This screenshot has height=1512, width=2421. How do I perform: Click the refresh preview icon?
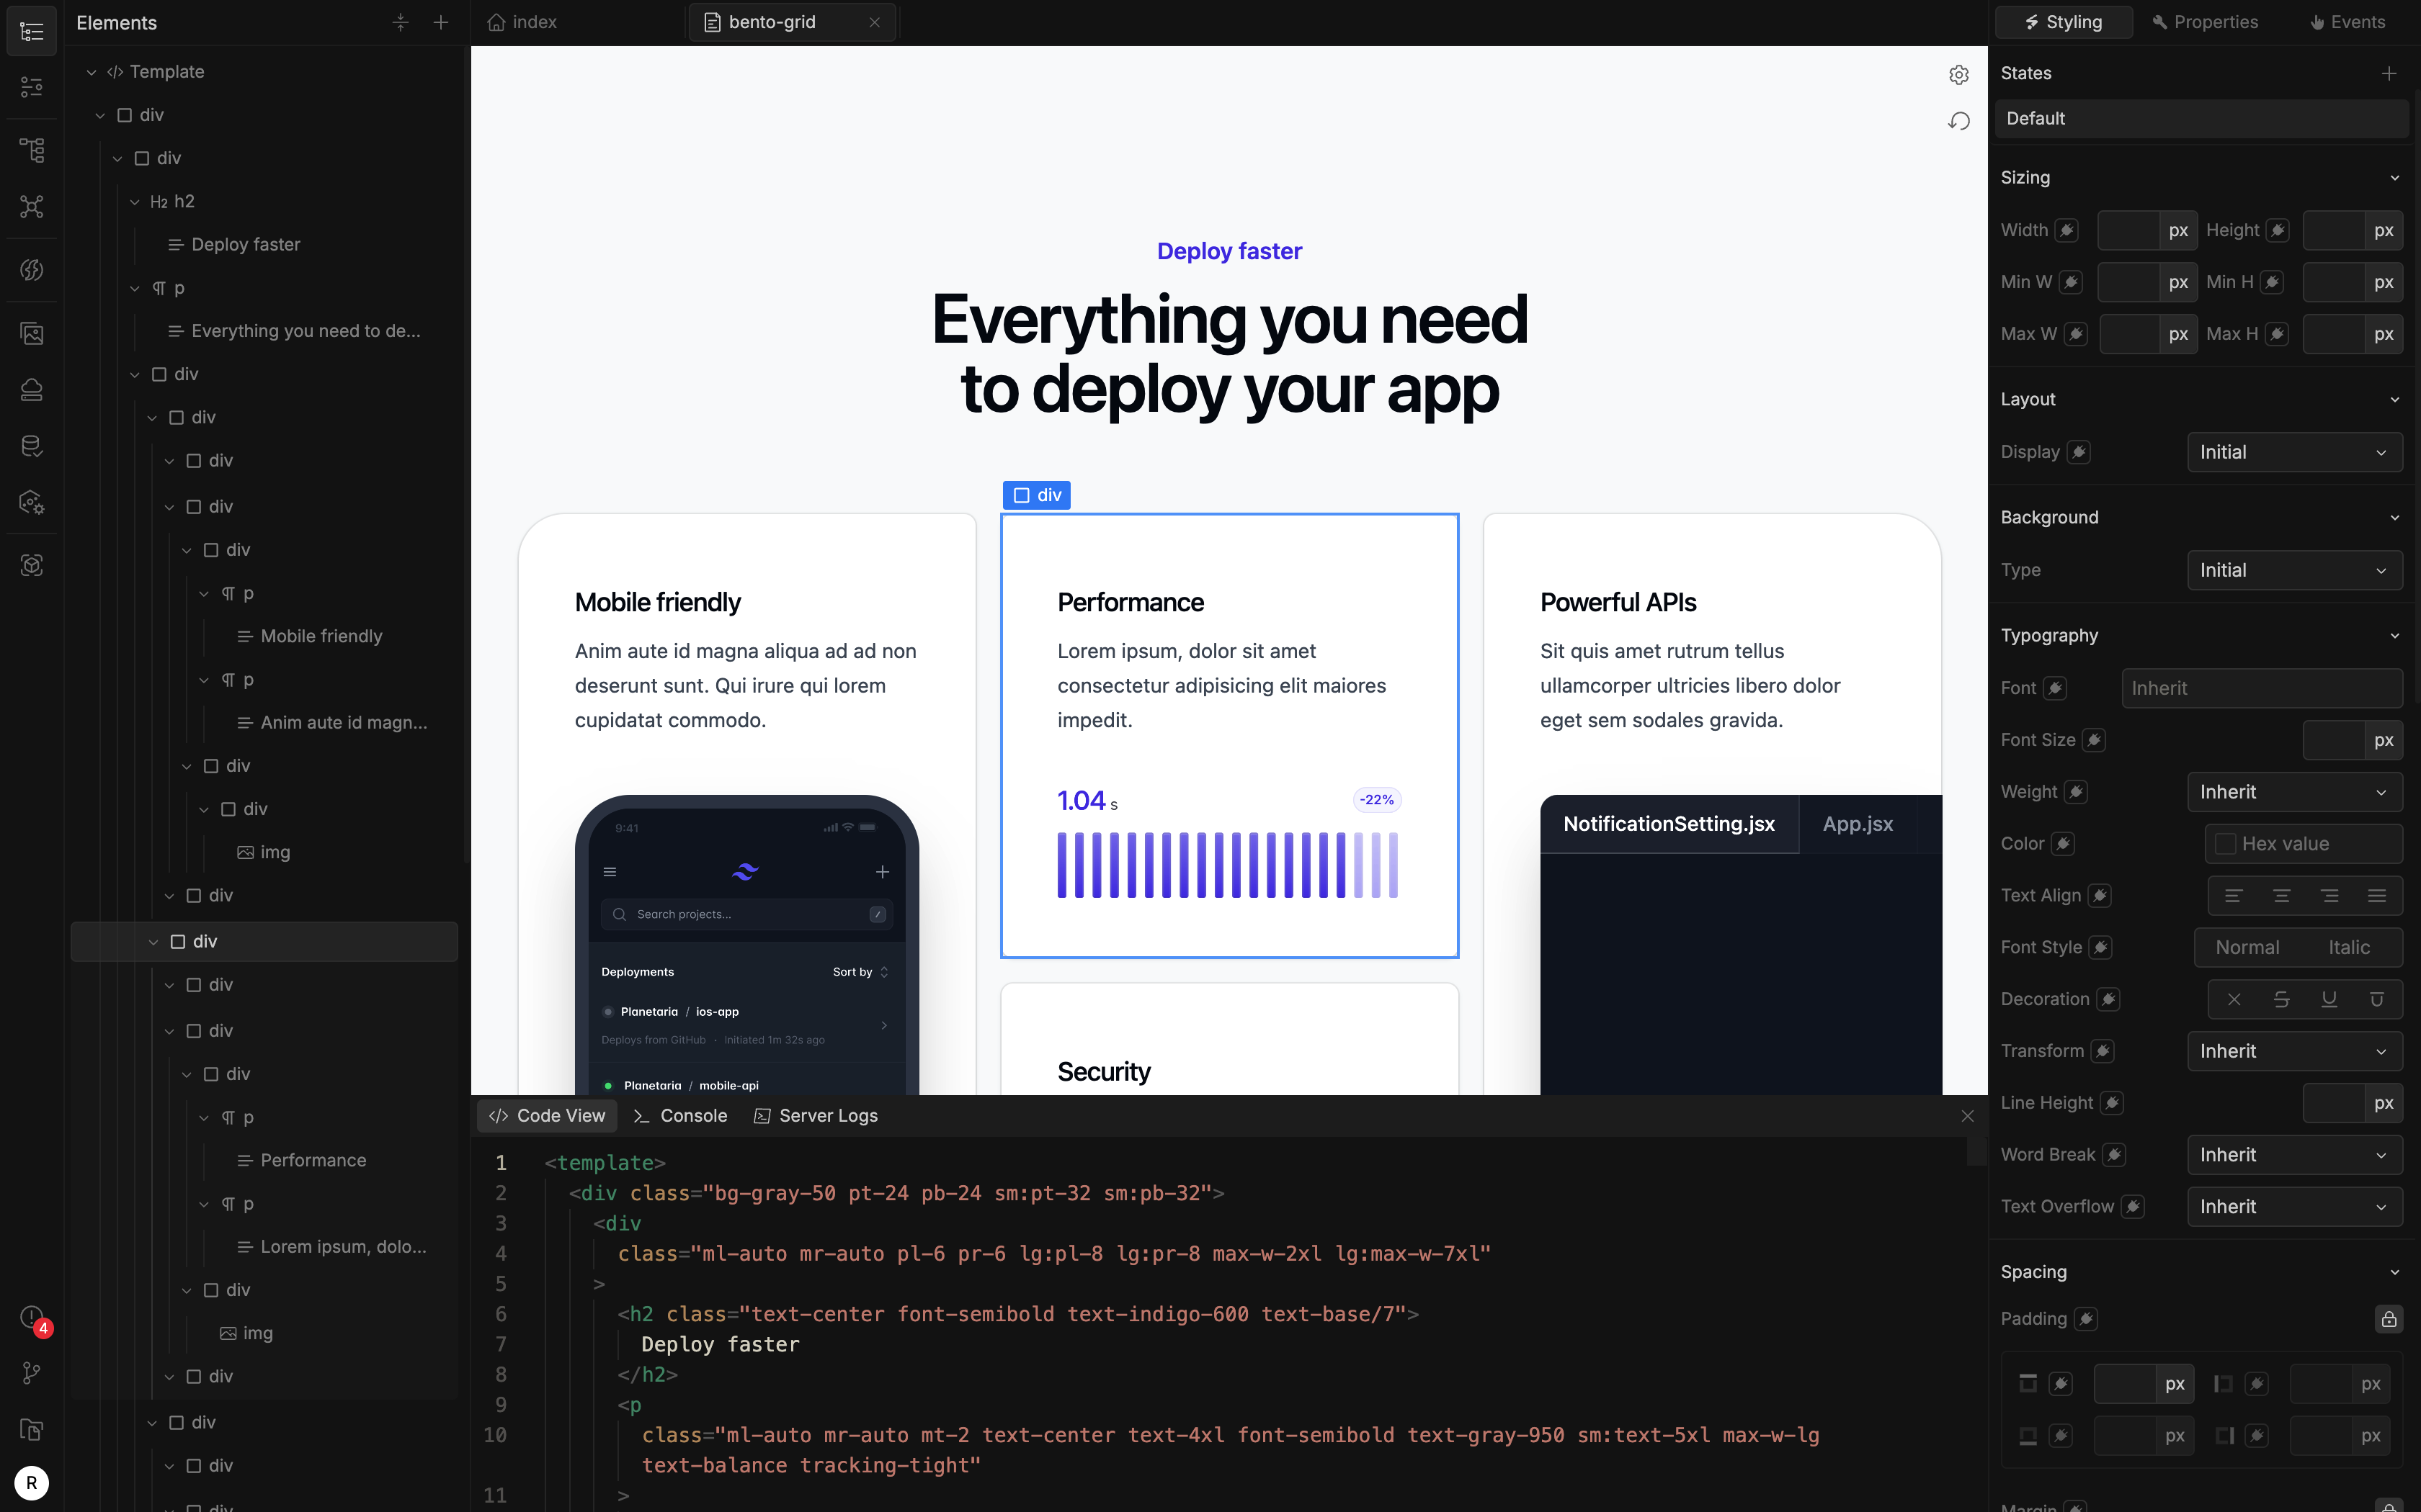point(1959,121)
